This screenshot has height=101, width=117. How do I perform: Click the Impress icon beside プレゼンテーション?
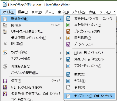[x=68, y=31]
